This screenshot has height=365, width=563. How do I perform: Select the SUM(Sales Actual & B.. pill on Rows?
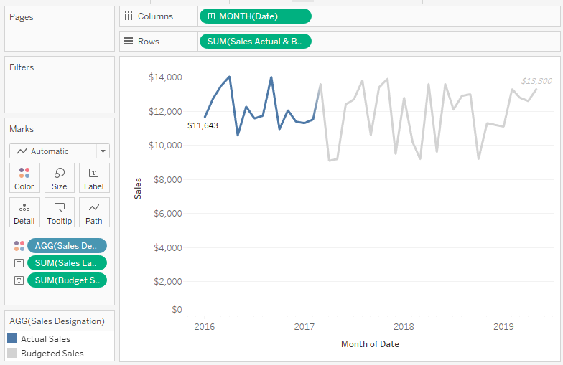[255, 42]
